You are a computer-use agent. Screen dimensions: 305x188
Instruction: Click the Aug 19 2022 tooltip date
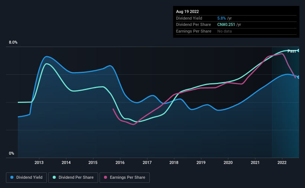point(187,11)
